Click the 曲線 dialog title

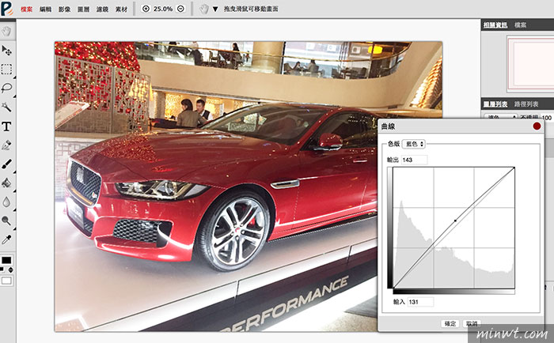tap(388, 126)
